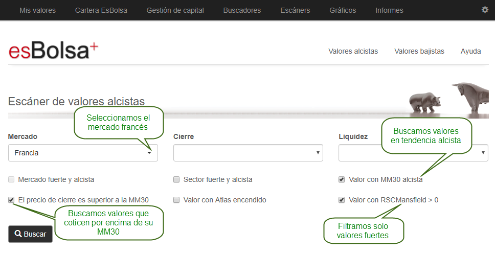Viewport: 495px width, 254px height.
Task: Toggle Sector fuerte y alcista checkbox
Action: pyautogui.click(x=176, y=180)
